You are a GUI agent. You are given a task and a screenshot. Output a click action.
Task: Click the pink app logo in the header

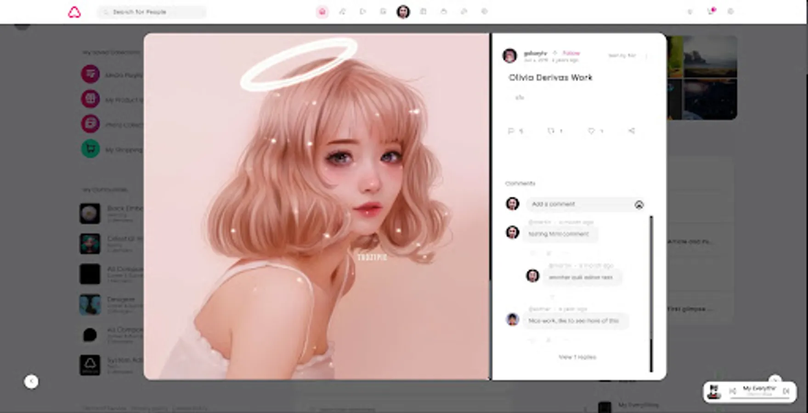click(74, 12)
